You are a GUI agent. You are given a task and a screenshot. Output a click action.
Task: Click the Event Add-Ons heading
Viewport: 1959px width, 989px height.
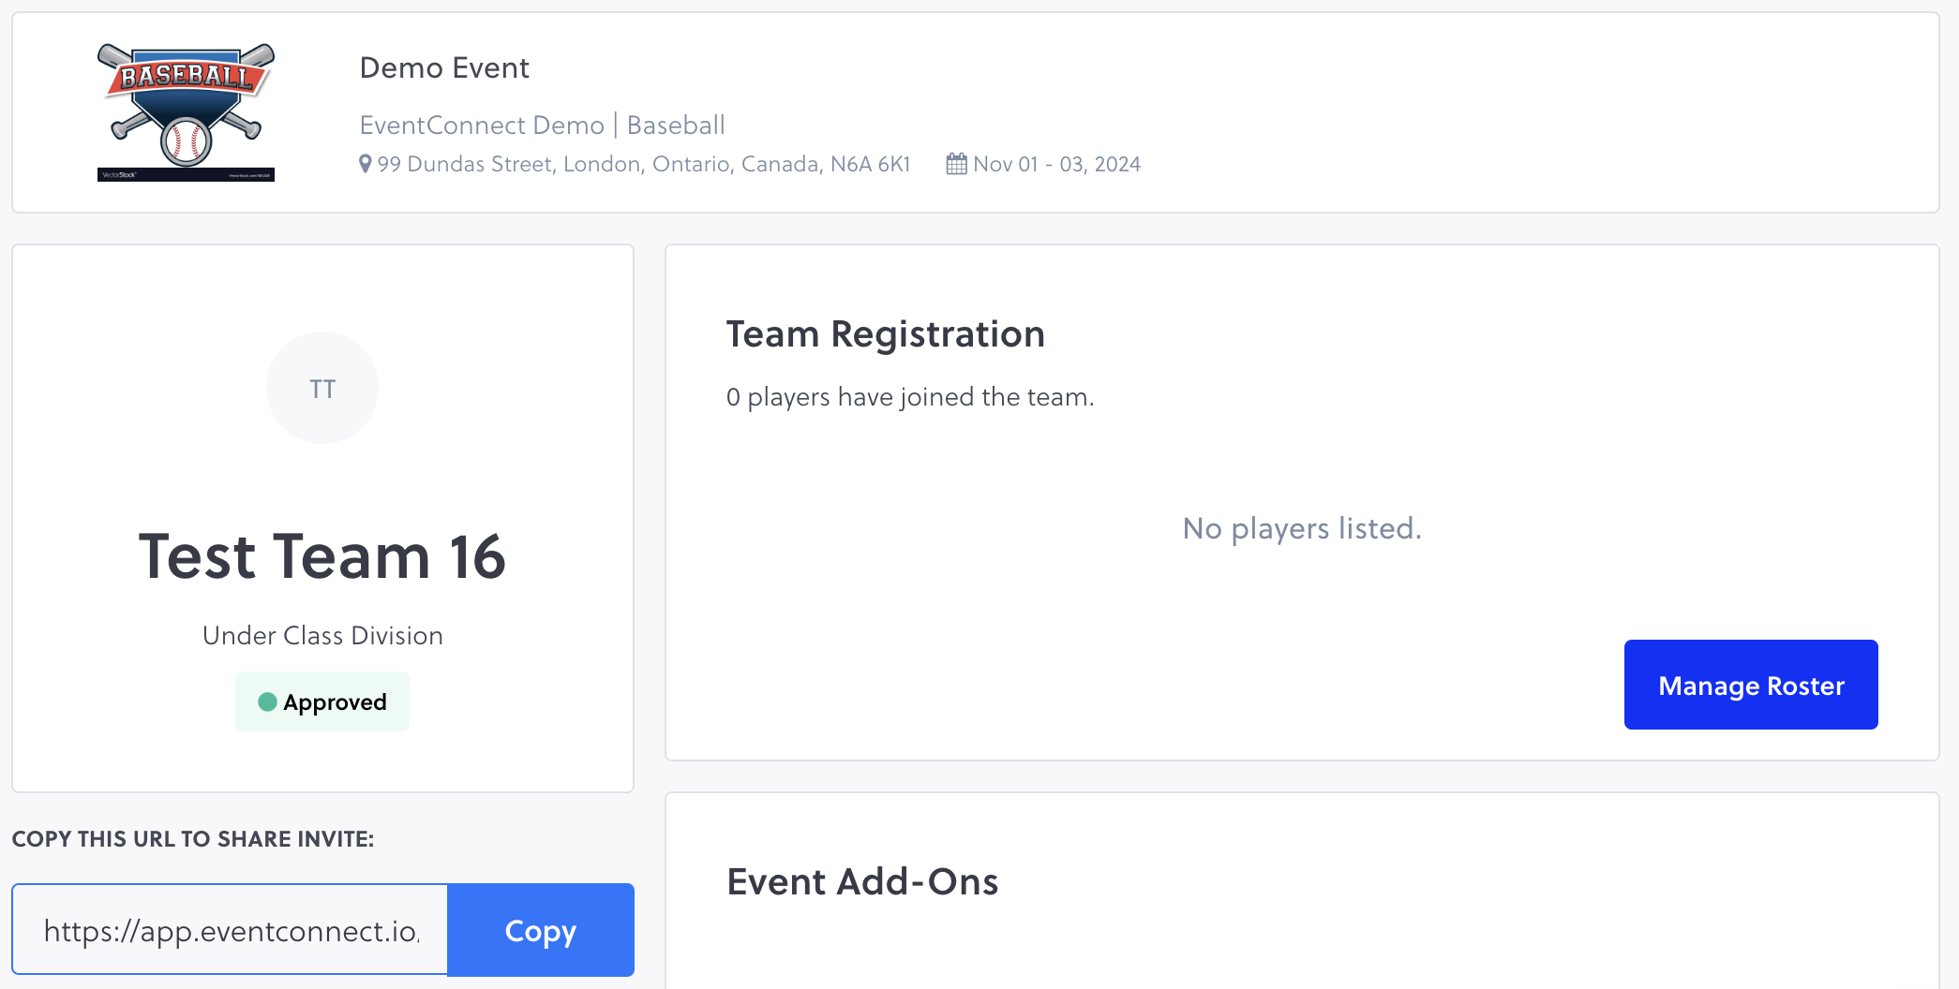tap(862, 881)
